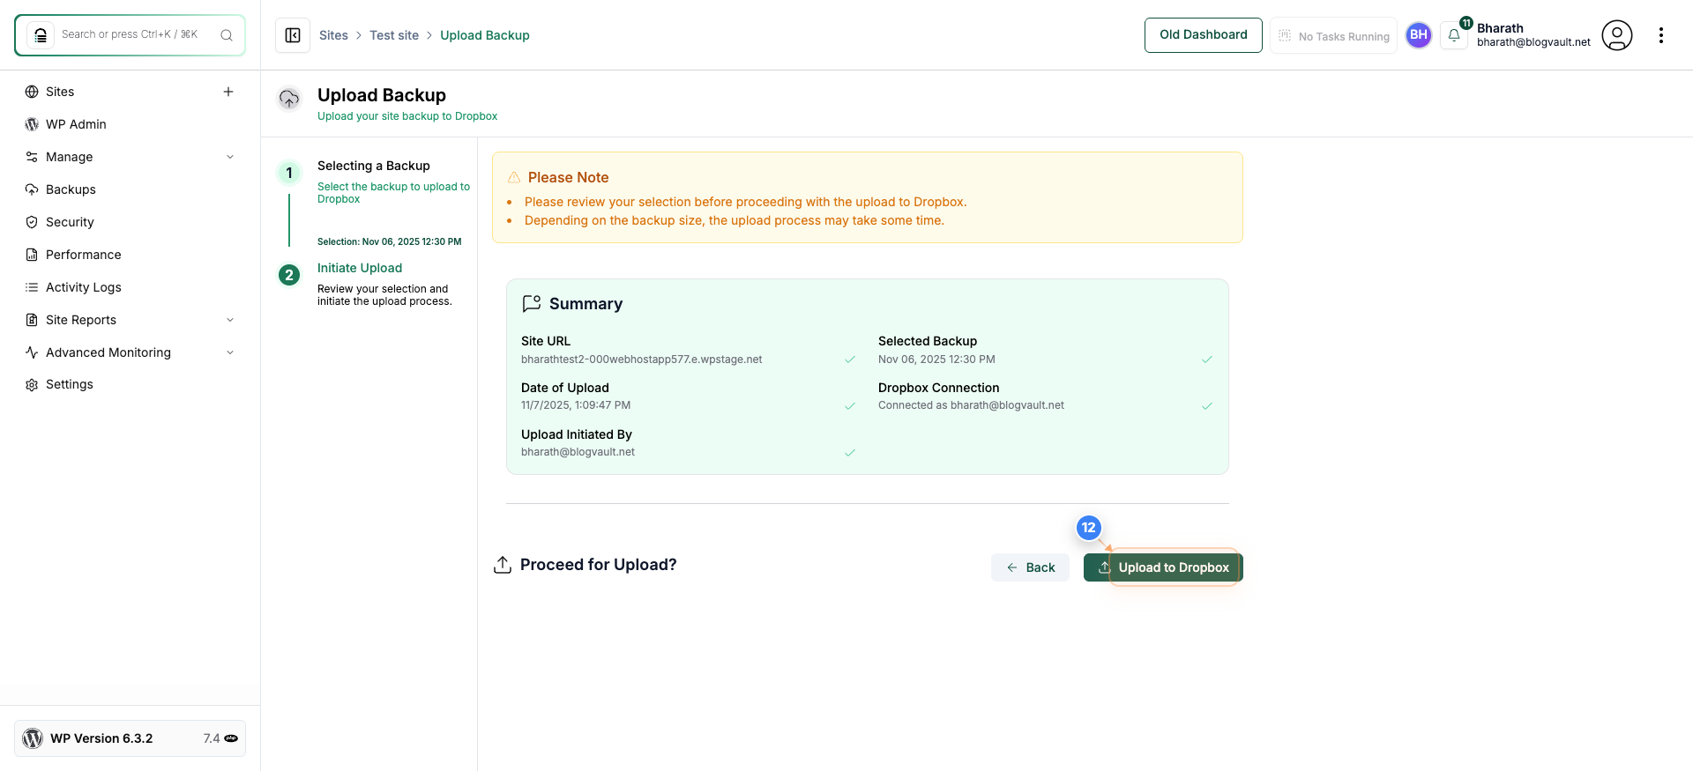This screenshot has height=771, width=1693.
Task: Open the Security section
Action: click(70, 222)
